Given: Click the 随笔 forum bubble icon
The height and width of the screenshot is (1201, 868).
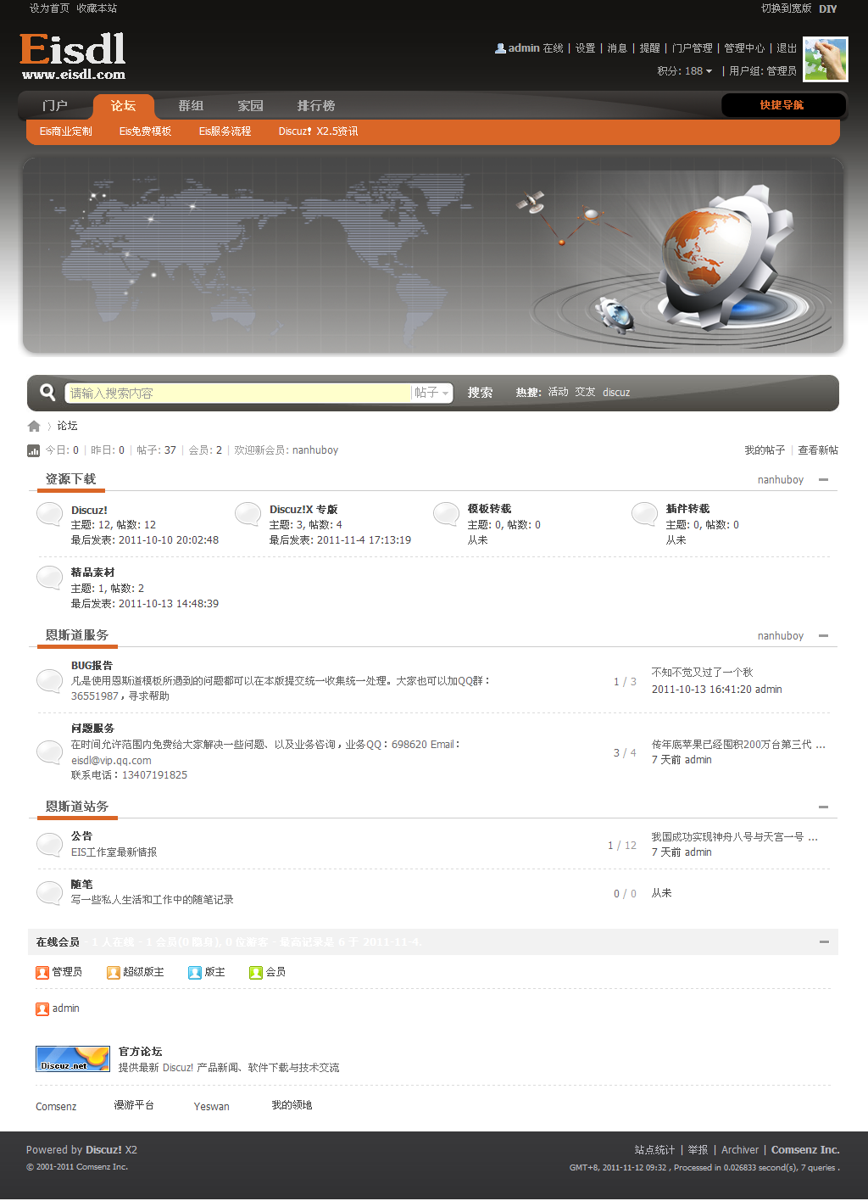Looking at the screenshot, I should click(x=50, y=892).
